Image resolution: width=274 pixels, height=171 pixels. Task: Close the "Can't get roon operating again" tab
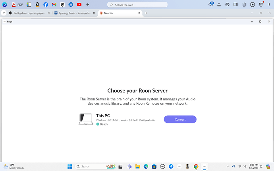48,13
